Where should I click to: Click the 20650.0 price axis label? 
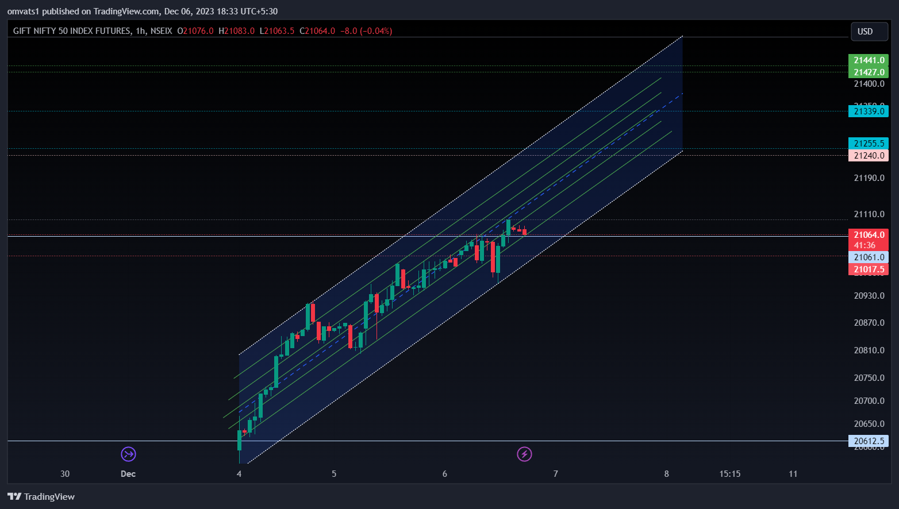coord(869,424)
